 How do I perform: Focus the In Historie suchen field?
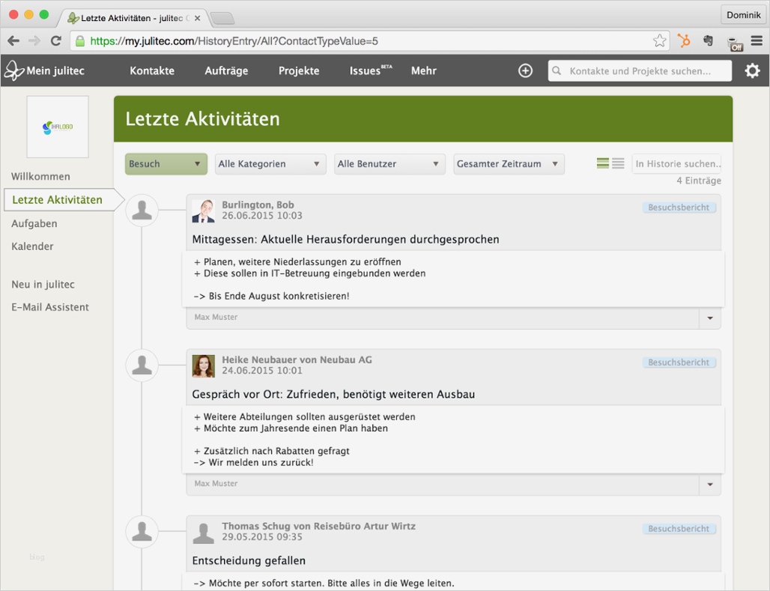(x=676, y=163)
